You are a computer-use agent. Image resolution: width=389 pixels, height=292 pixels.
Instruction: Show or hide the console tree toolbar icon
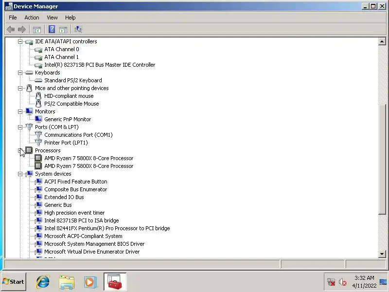[x=37, y=30]
